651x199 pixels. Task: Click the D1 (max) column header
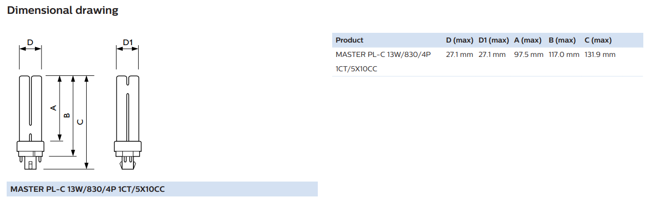493,40
